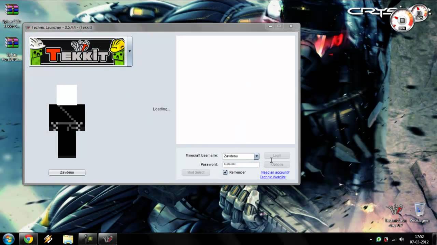Open the Sphax128x Tekkit archive desktop icon
This screenshot has height=245, width=437.
point(12,15)
